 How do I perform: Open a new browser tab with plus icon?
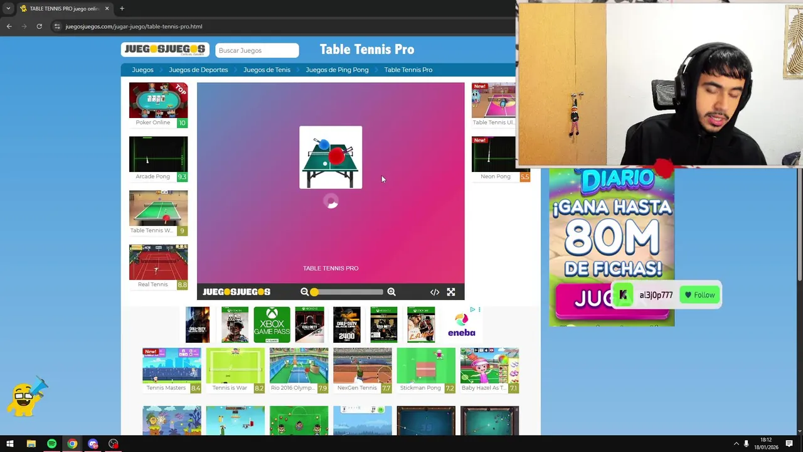(x=122, y=9)
